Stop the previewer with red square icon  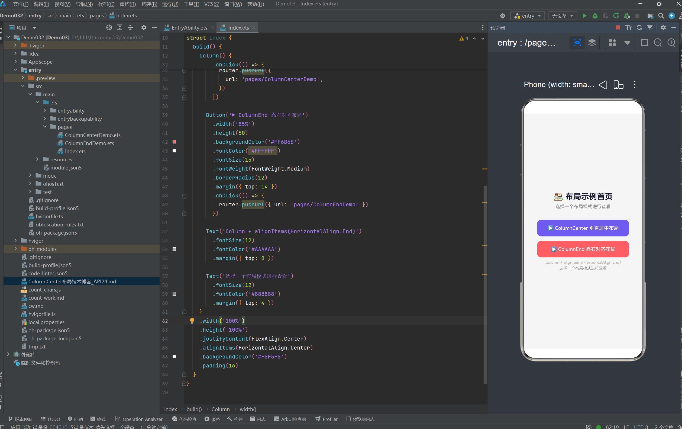pos(618,27)
